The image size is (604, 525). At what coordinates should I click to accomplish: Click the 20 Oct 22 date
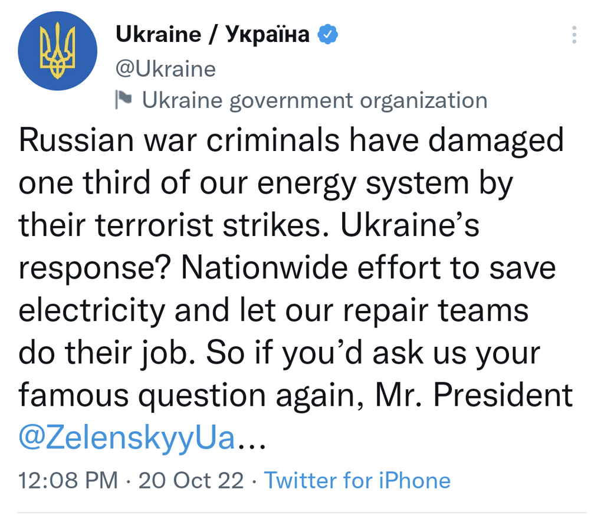click(x=191, y=480)
